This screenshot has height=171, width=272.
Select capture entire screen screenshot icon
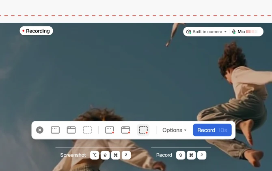pyautogui.click(x=55, y=130)
